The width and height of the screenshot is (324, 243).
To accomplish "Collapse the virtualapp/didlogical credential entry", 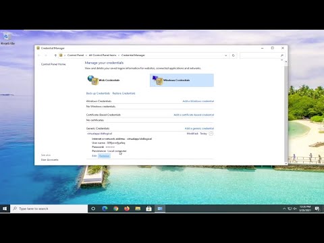I will [x=211, y=134].
